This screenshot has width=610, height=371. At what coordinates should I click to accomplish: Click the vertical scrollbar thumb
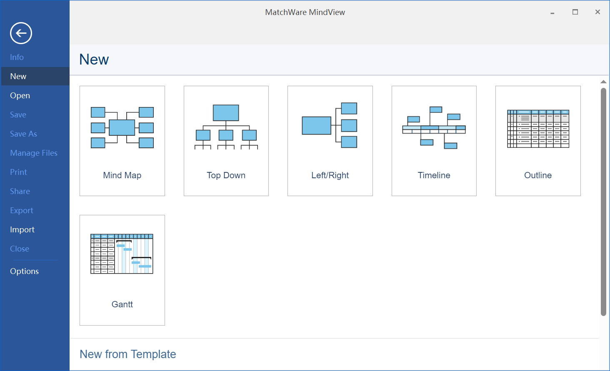click(x=603, y=202)
